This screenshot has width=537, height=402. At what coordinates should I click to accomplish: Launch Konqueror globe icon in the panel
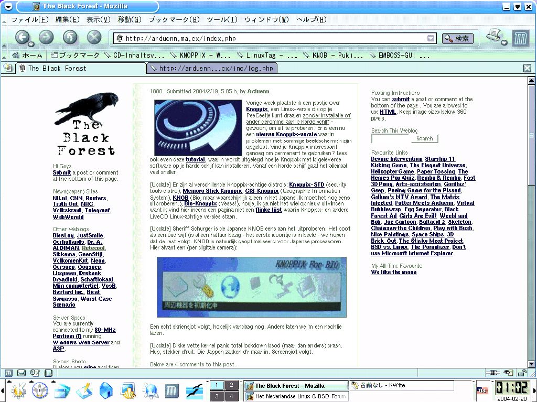tap(150, 390)
